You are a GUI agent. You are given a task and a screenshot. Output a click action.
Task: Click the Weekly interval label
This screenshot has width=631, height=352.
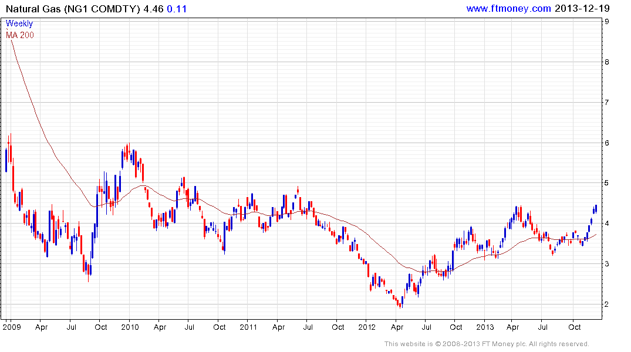click(19, 24)
